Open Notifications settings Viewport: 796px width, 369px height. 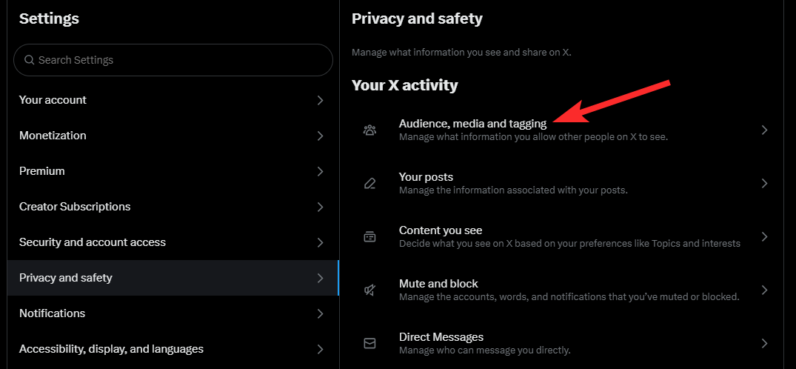53,313
